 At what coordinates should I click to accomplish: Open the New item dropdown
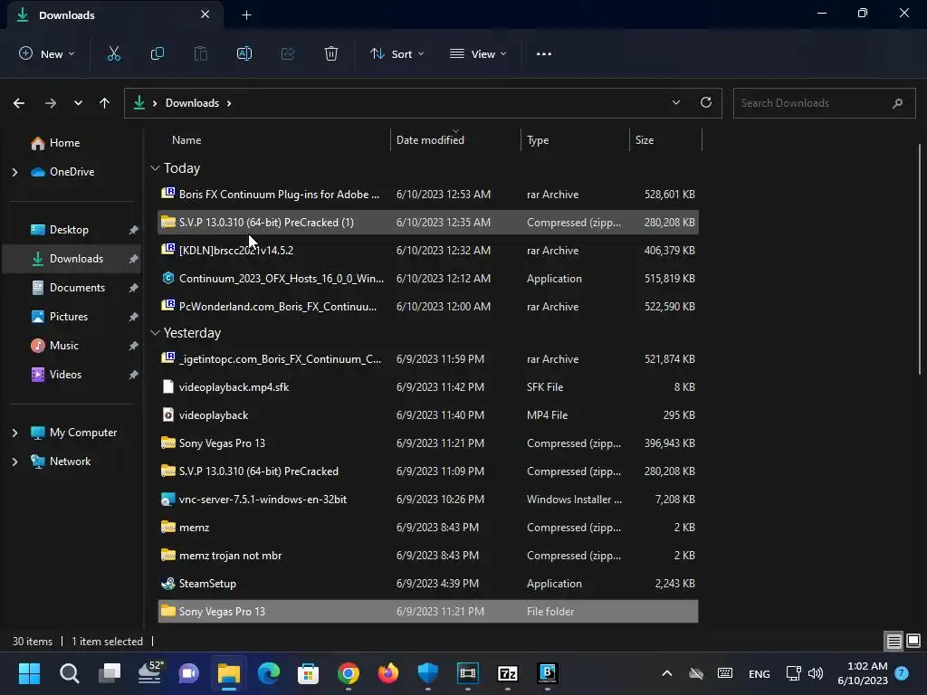[x=47, y=53]
